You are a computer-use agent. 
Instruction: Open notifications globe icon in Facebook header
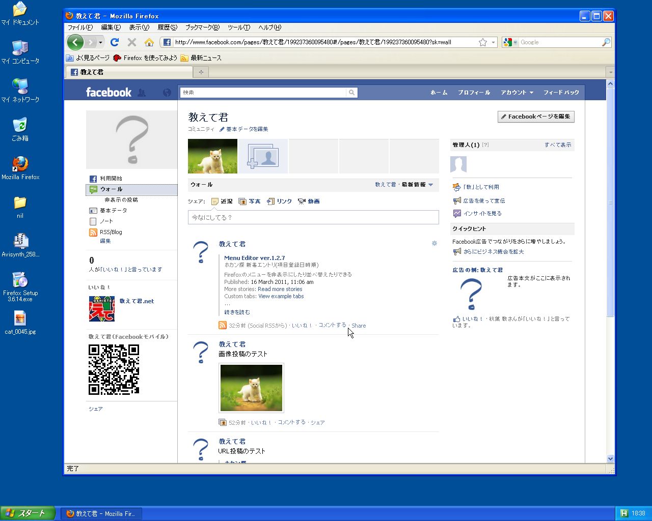pos(167,93)
